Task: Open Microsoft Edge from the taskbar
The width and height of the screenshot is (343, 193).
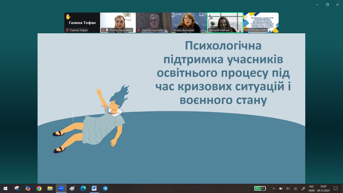Action: coord(83,188)
